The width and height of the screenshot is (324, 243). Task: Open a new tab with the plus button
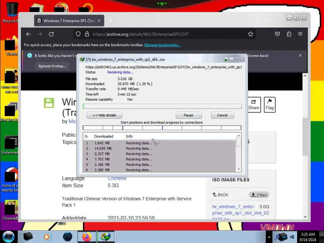tap(111, 21)
